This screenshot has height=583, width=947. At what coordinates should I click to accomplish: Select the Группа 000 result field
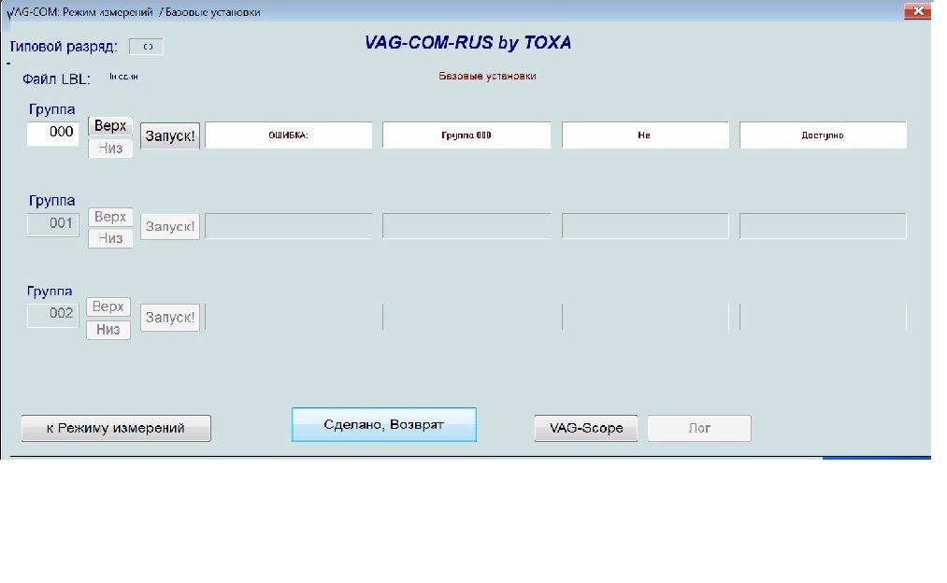(x=466, y=135)
